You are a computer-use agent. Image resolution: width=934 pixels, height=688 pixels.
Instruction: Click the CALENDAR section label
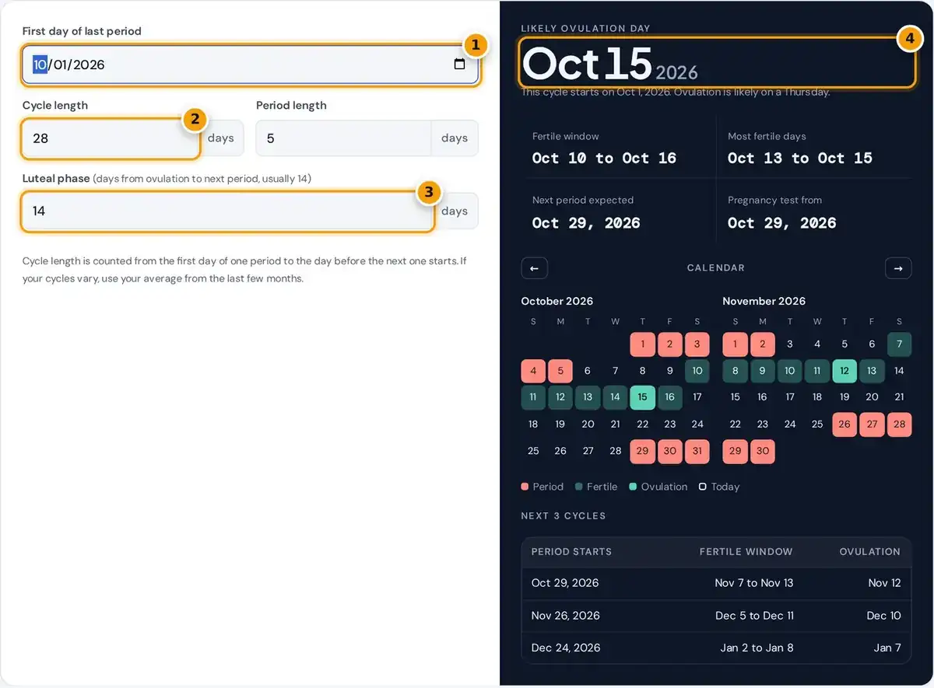pos(716,268)
